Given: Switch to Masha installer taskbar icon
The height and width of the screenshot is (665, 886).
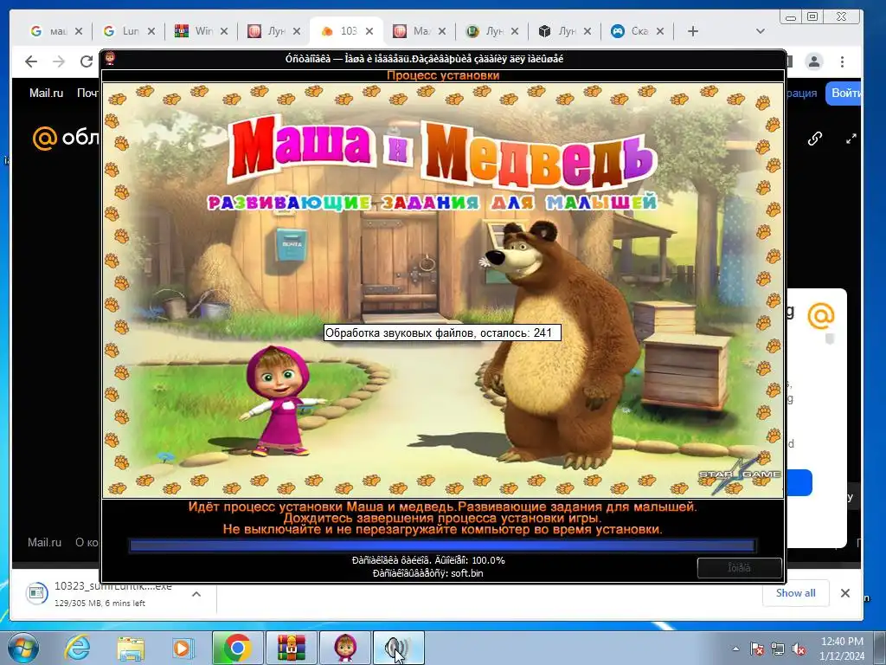Looking at the screenshot, I should click(345, 648).
